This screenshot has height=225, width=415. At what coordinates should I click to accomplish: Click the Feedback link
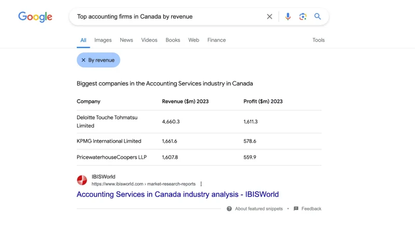click(x=311, y=208)
